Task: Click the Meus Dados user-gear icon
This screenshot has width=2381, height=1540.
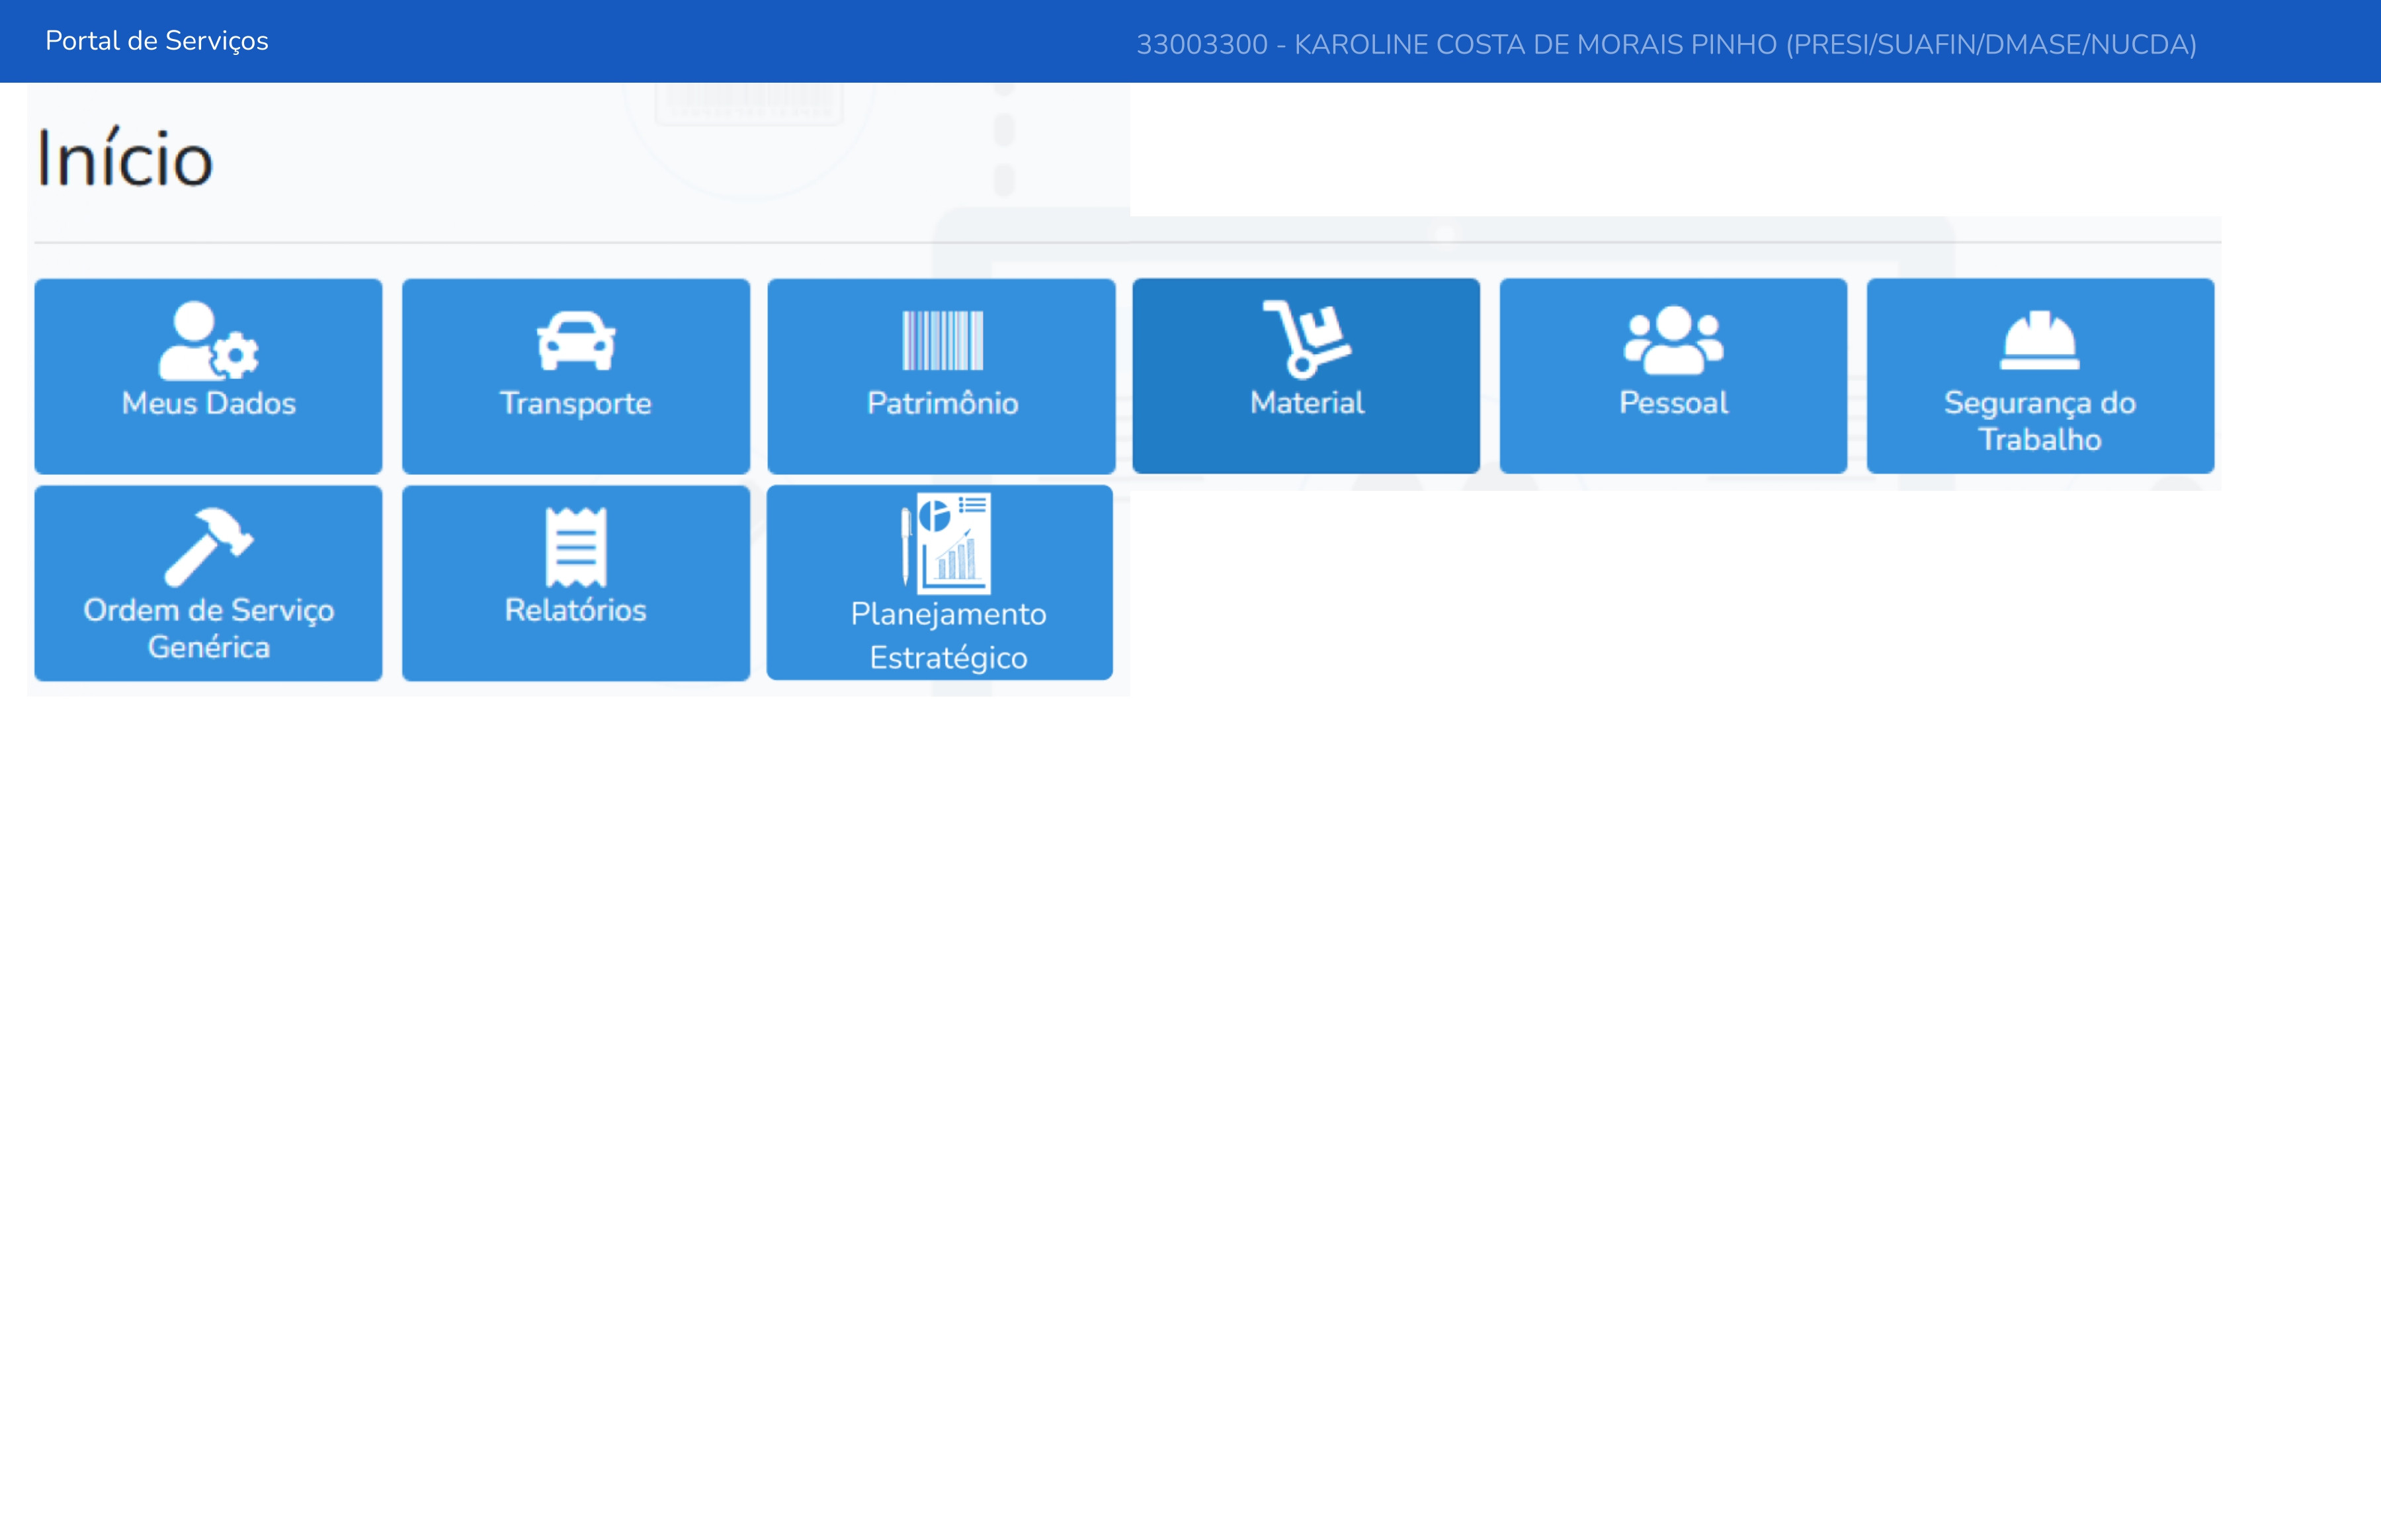Action: [x=208, y=341]
